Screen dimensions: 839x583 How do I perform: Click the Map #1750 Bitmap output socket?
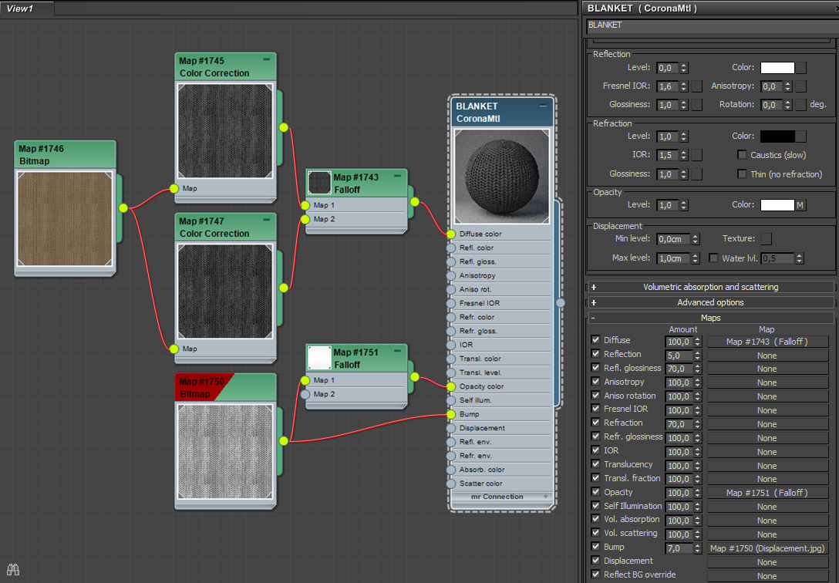tap(284, 441)
